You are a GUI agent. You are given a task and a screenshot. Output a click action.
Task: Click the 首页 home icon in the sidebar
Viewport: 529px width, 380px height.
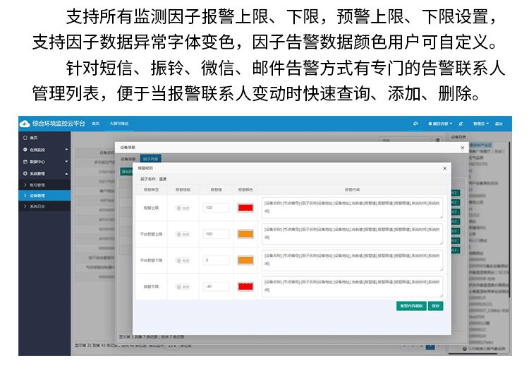tap(25, 137)
